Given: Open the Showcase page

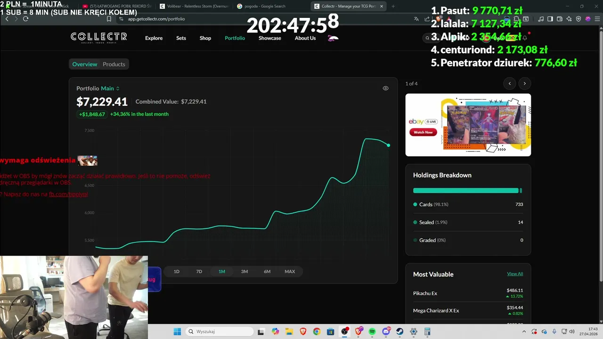Looking at the screenshot, I should 270,38.
